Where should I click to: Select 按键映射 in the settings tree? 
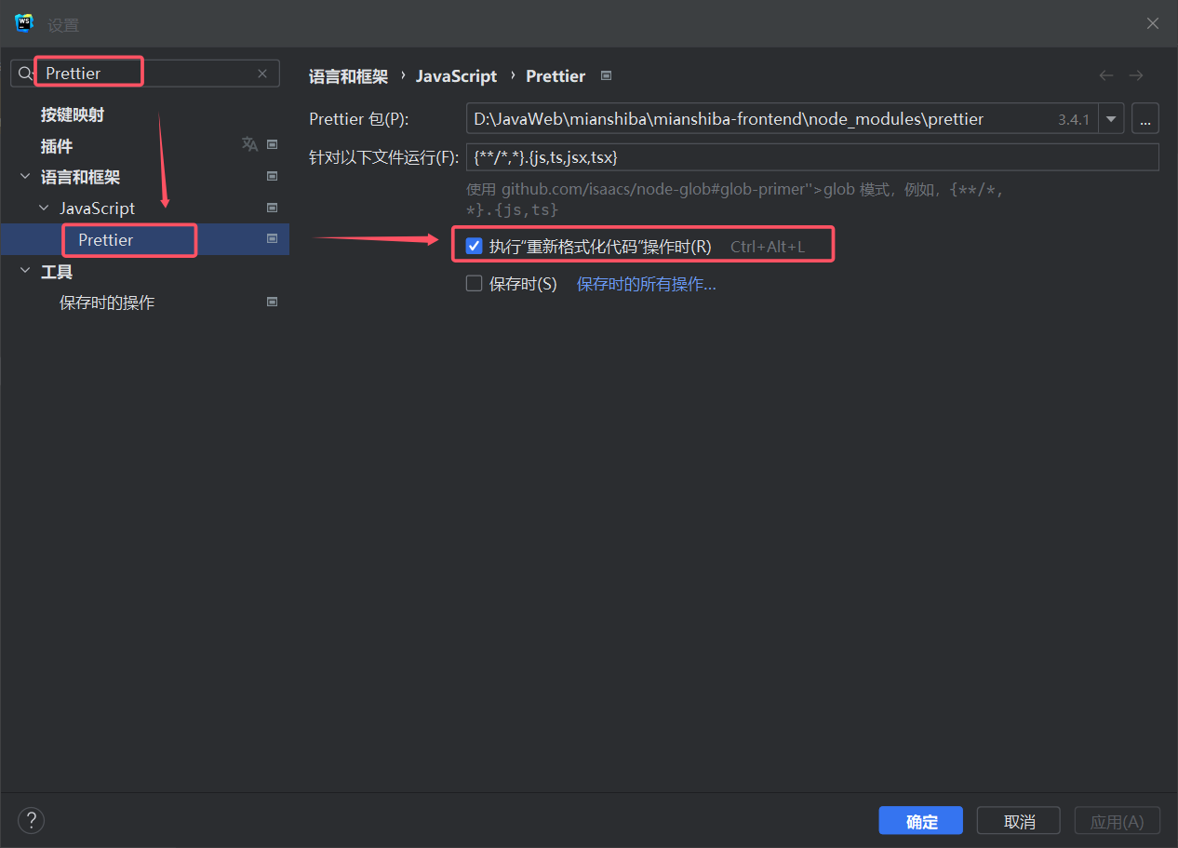73,114
